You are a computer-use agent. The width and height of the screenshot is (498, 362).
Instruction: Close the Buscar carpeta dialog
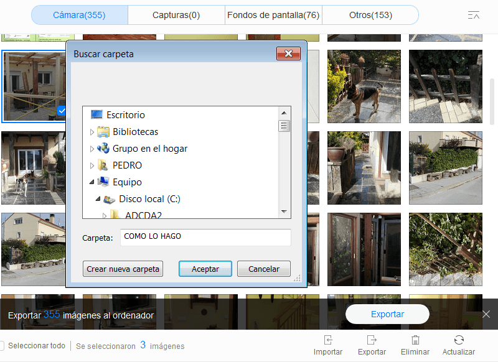click(x=288, y=53)
